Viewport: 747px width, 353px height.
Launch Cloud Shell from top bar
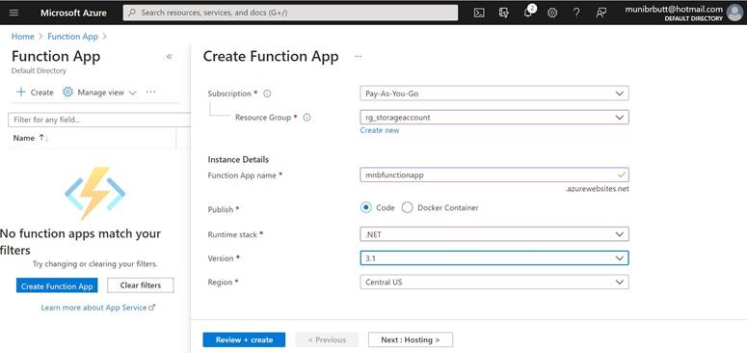coord(479,13)
